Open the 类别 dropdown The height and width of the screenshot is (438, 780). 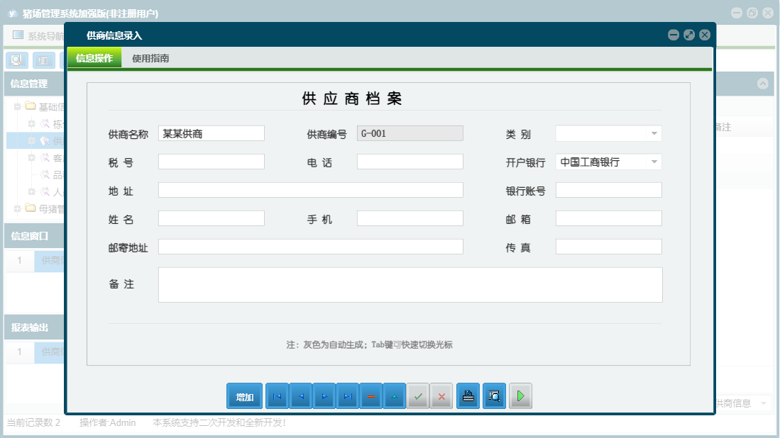[x=654, y=133]
